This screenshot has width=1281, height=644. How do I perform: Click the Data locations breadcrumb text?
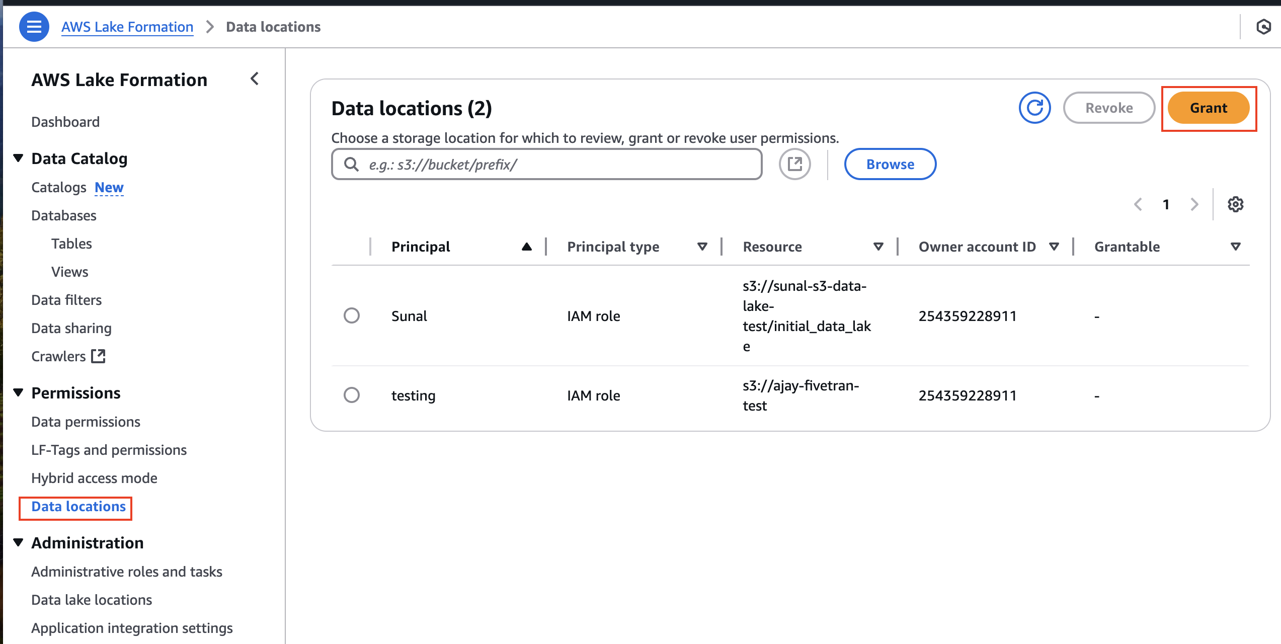click(273, 27)
